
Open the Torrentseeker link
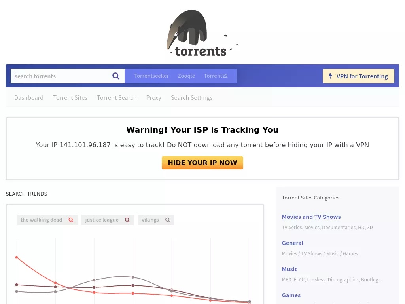(151, 76)
